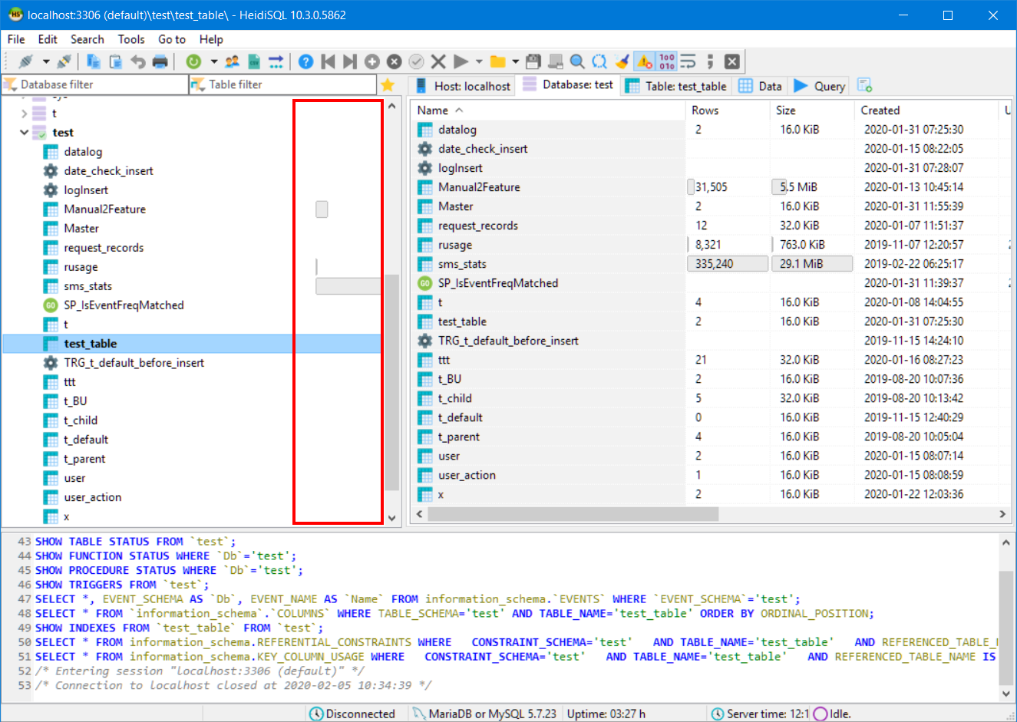
Task: Post pending edits with the checkmark button
Action: click(x=416, y=61)
